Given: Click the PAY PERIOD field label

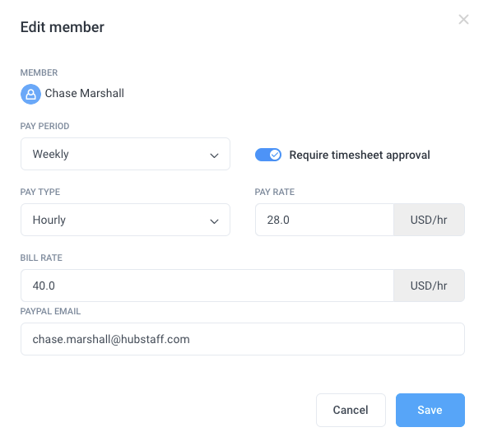Looking at the screenshot, I should click(x=44, y=126).
